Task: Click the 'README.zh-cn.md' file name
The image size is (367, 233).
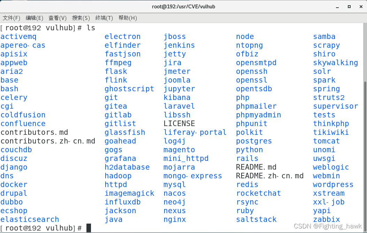Action: tap(270, 176)
